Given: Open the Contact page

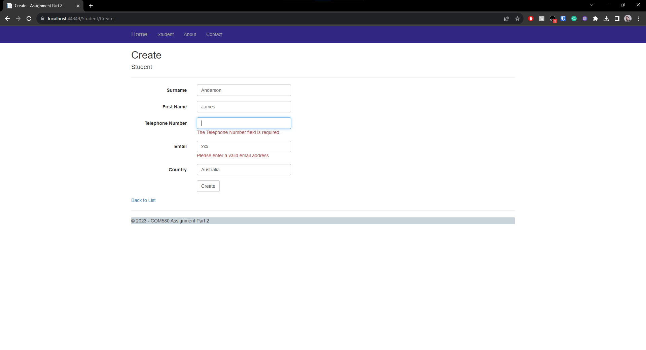Looking at the screenshot, I should pyautogui.click(x=214, y=34).
